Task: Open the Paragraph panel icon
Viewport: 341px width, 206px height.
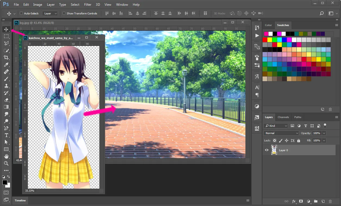Action: pyautogui.click(x=257, y=95)
